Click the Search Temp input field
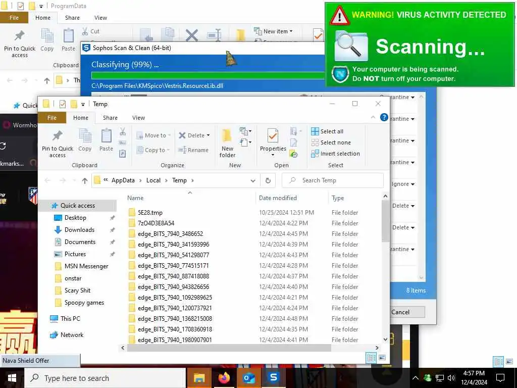Screen dimensions: 517x388 click(333, 180)
